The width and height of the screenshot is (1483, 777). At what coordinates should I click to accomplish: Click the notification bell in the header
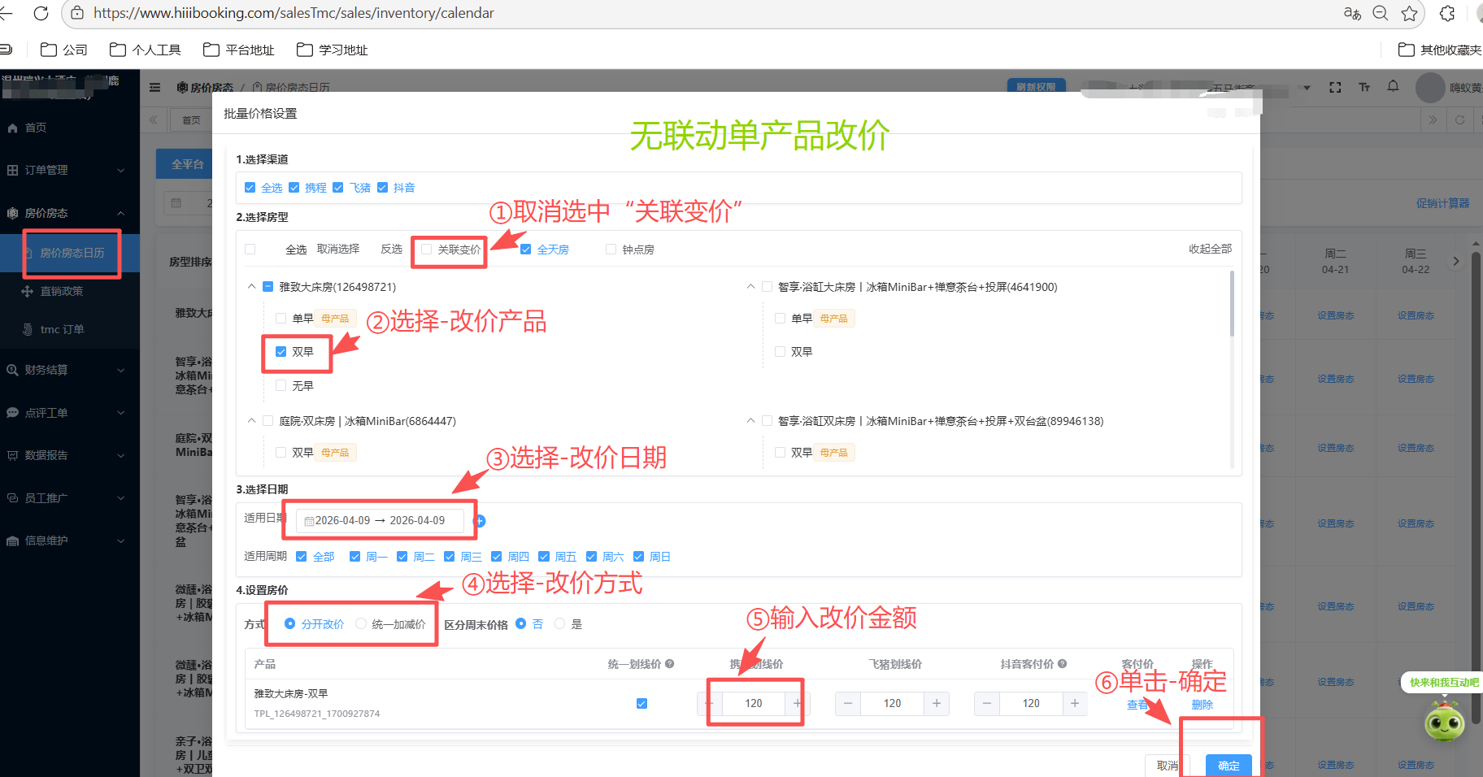tap(1392, 87)
